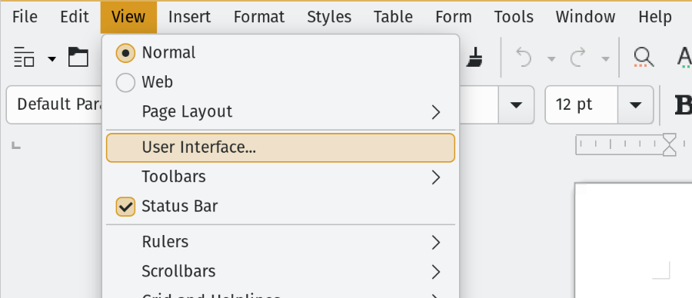The height and width of the screenshot is (298, 692).
Task: Choose User Interface... menu entry
Action: coord(280,147)
